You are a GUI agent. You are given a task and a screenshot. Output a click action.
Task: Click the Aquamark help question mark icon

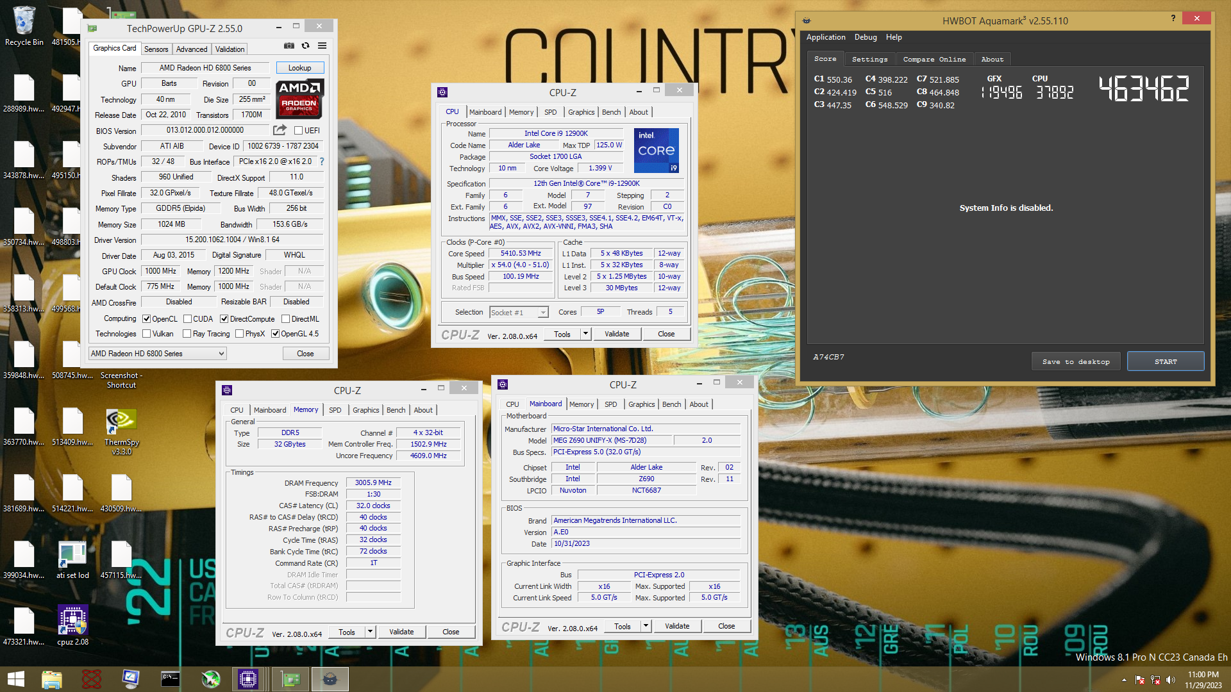pyautogui.click(x=1173, y=18)
